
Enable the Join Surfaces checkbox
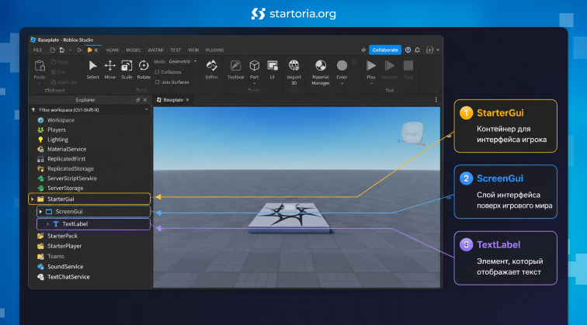[157, 82]
